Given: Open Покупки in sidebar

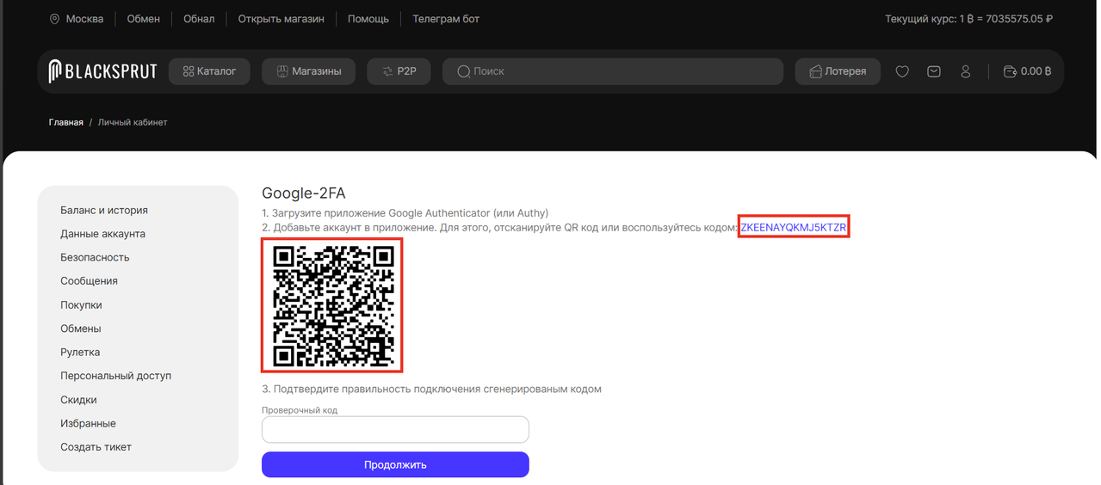Looking at the screenshot, I should pos(81,305).
